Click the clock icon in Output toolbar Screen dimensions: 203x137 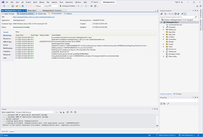[75, 112]
